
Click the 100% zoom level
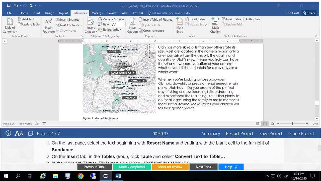point(314,124)
